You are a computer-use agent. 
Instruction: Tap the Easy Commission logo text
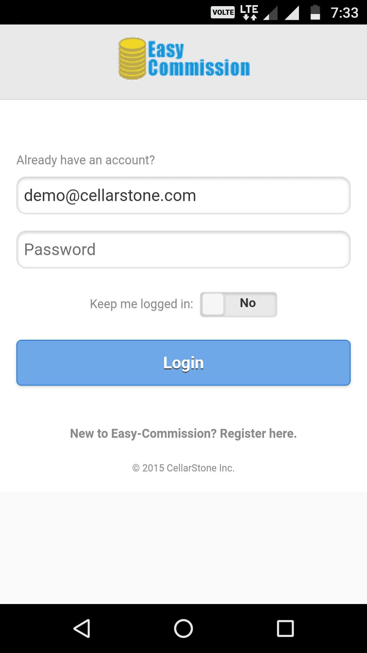(x=199, y=59)
